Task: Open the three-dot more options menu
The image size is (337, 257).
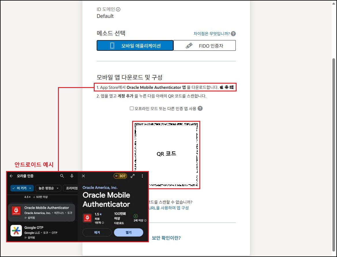Action: pos(142,176)
